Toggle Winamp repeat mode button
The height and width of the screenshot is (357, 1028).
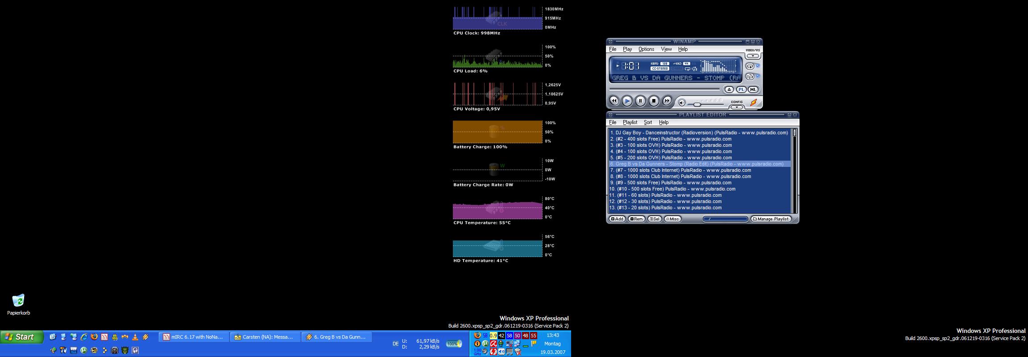pos(750,66)
